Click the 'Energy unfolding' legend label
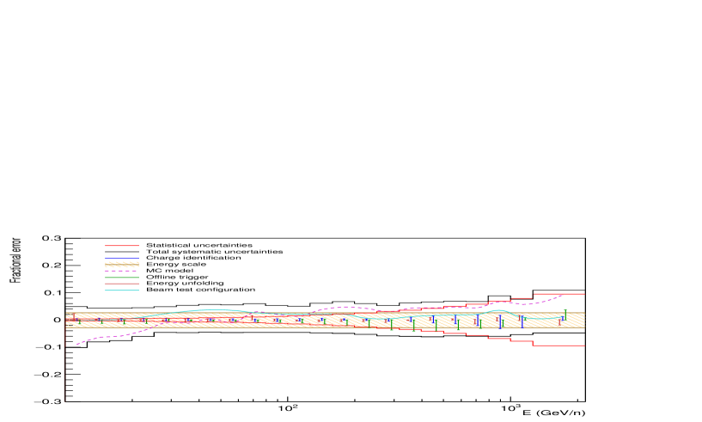Viewport: 702px width, 422px height. pos(185,284)
